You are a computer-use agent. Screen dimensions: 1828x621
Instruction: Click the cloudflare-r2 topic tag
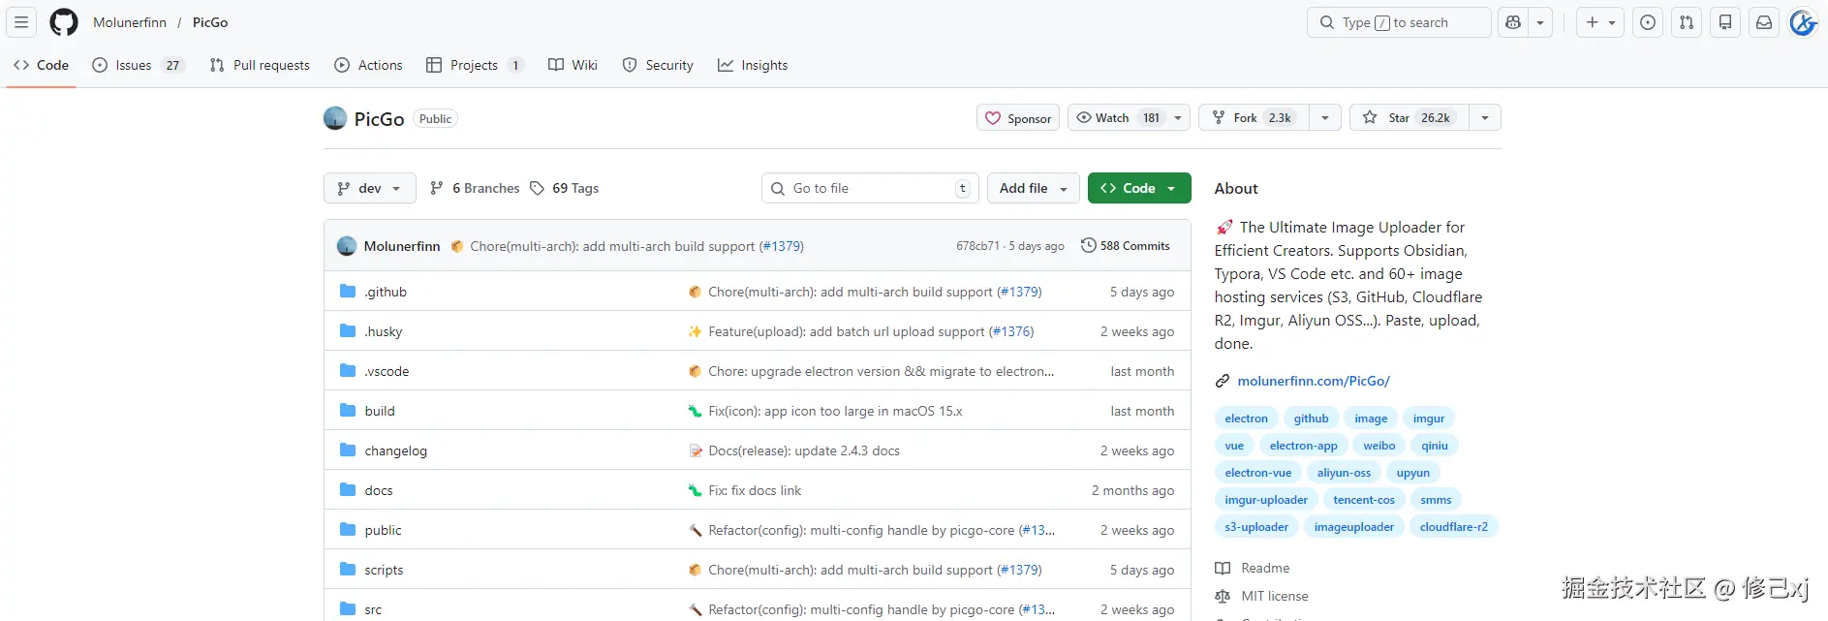pyautogui.click(x=1453, y=527)
